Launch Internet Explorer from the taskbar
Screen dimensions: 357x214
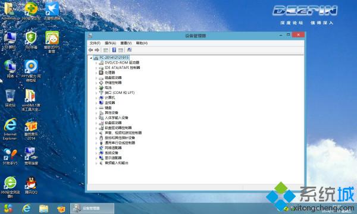pos(26,208)
